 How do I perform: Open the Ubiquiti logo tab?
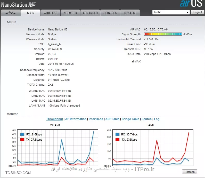11,13
